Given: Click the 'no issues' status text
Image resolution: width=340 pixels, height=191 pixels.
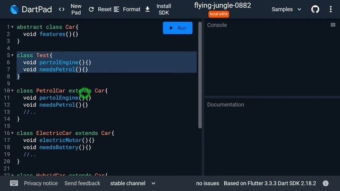Looking at the screenshot, I should [x=208, y=183].
